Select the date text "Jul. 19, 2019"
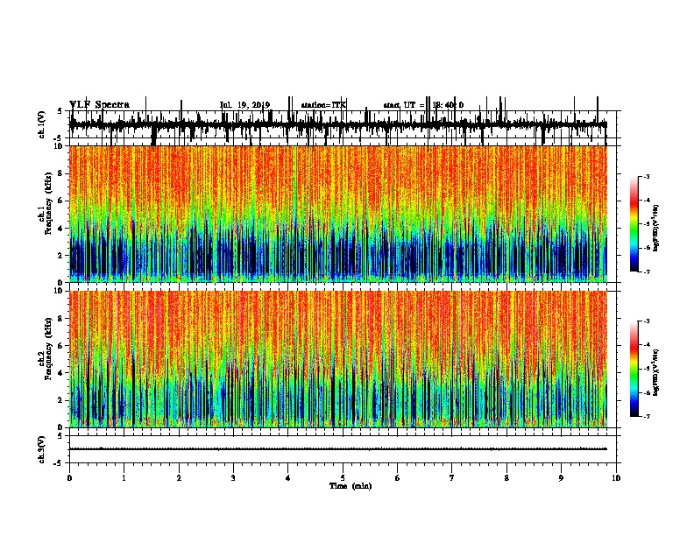 tap(244, 105)
